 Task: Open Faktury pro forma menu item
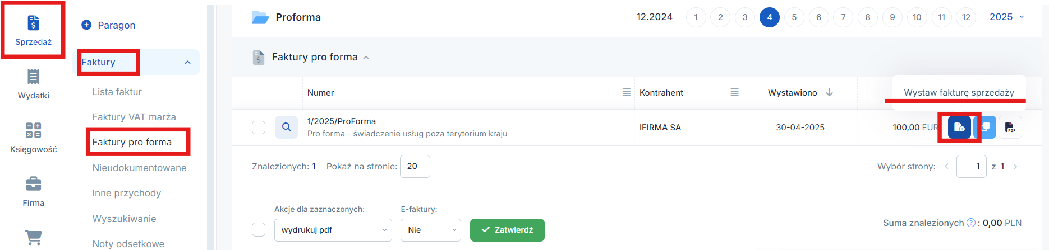(x=132, y=142)
